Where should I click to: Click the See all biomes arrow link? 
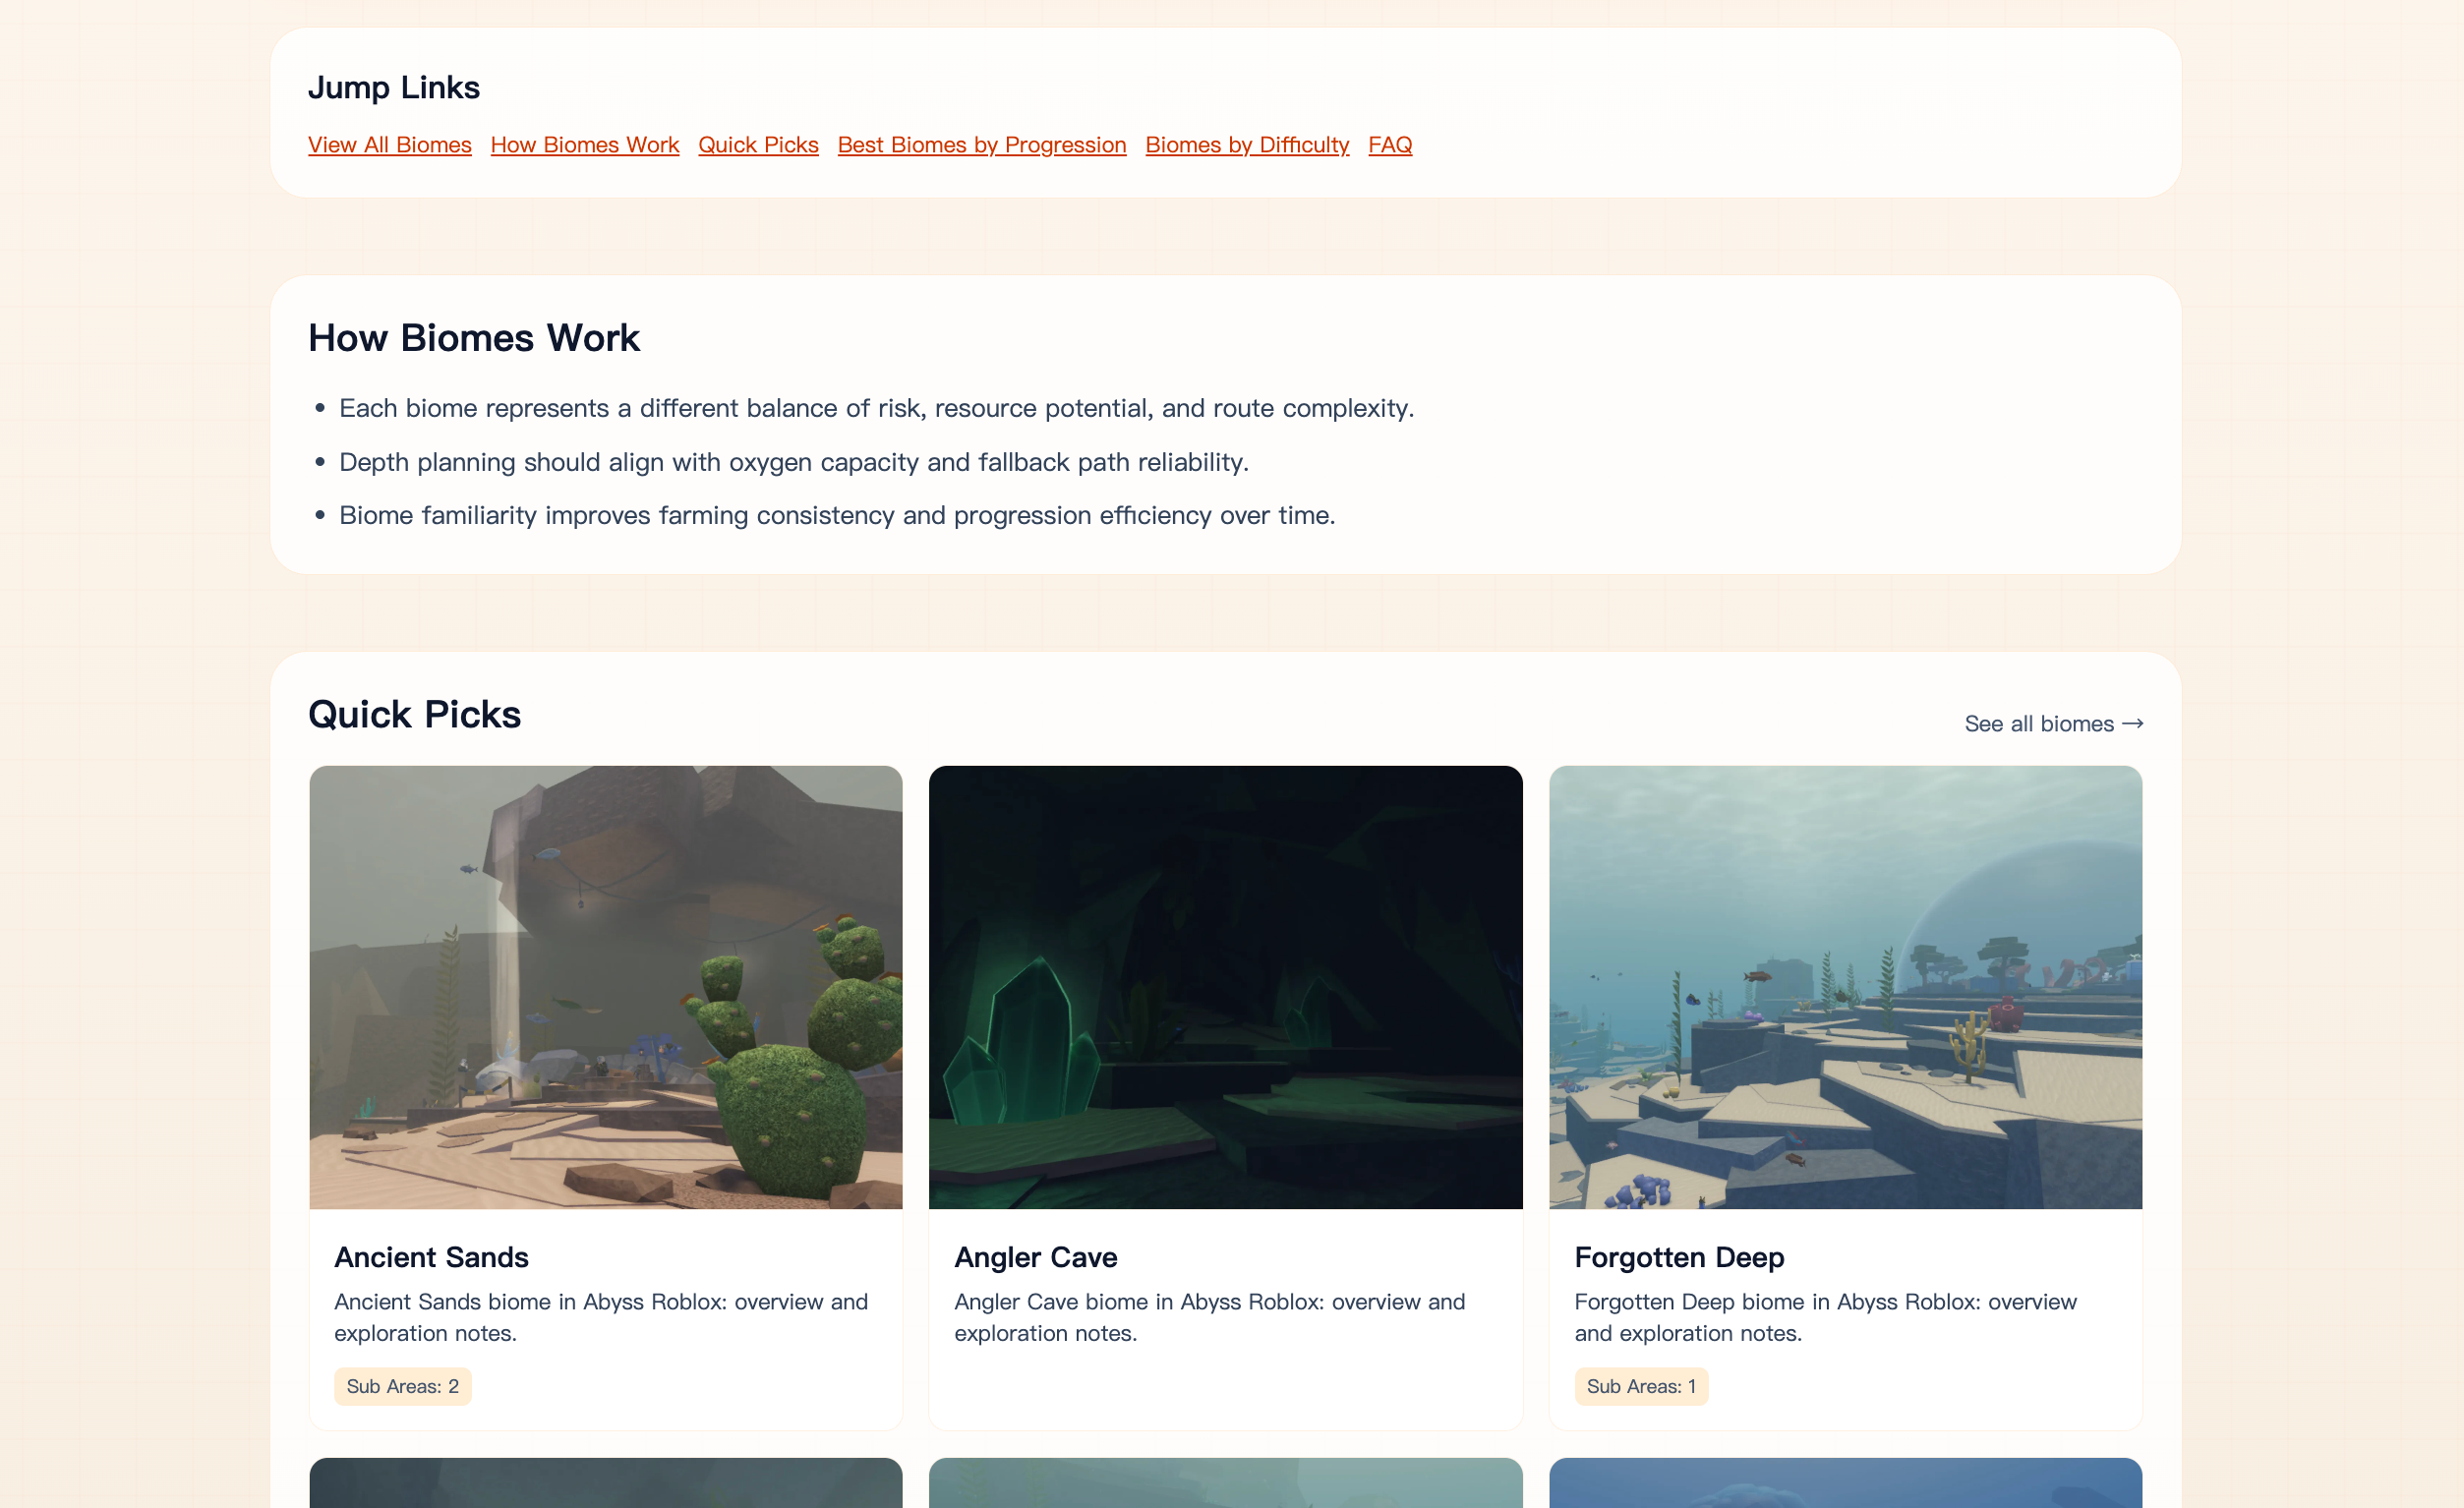(x=2052, y=723)
